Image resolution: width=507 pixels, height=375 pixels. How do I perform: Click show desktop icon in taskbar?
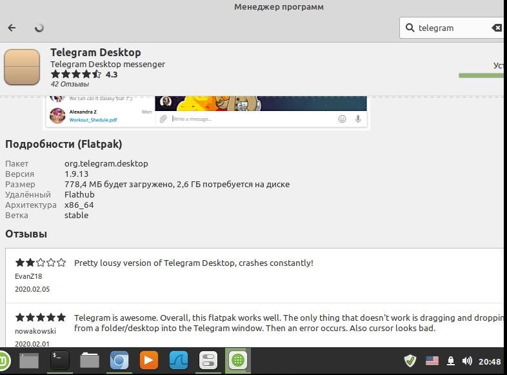point(29,360)
